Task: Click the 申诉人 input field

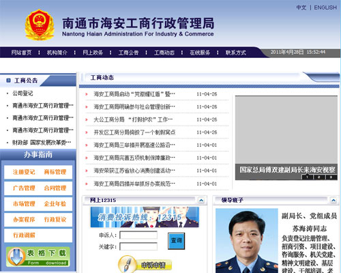Action: point(138,235)
